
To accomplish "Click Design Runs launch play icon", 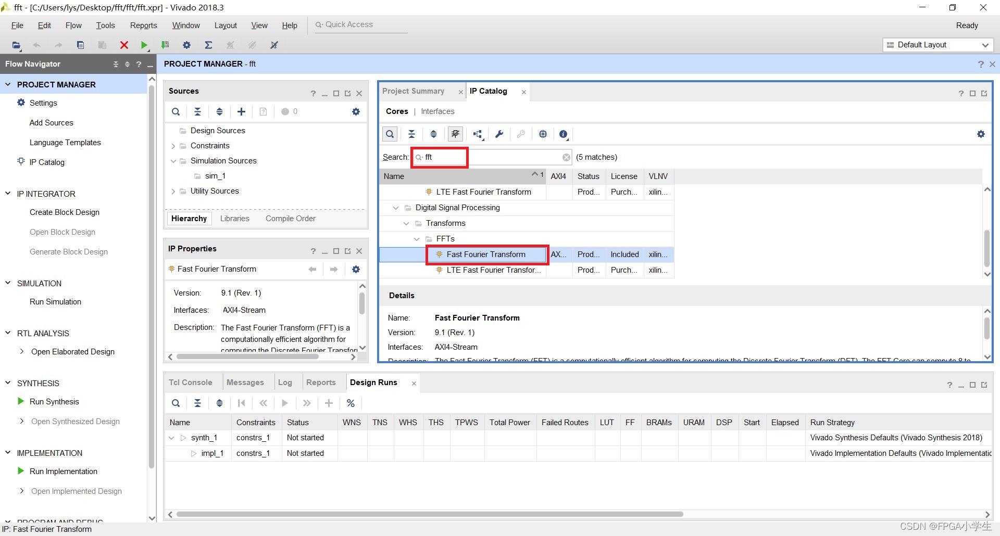I will pos(285,403).
